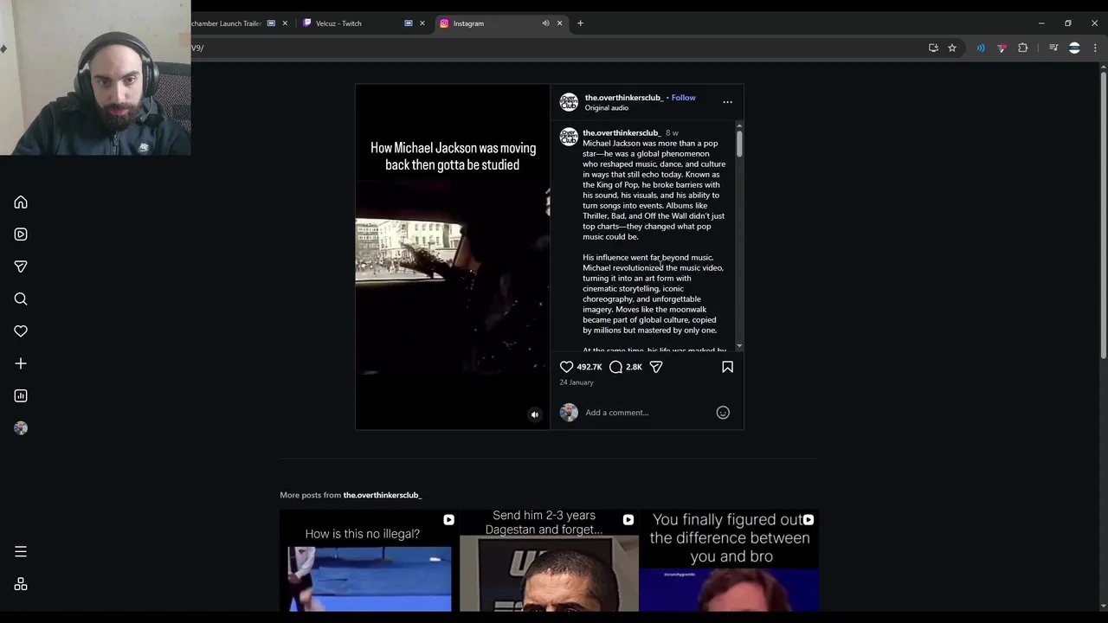Screen dimensions: 1108x623
Task: Open Search in the Instagram sidebar
Action: pos(21,299)
